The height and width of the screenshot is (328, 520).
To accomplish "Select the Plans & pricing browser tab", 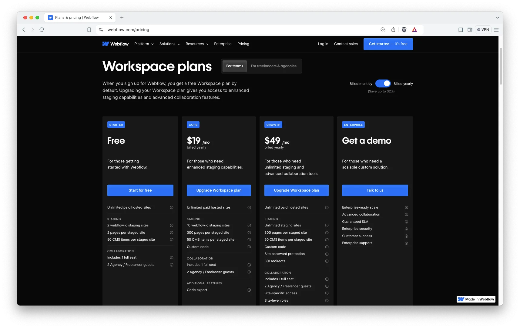I will (x=77, y=18).
